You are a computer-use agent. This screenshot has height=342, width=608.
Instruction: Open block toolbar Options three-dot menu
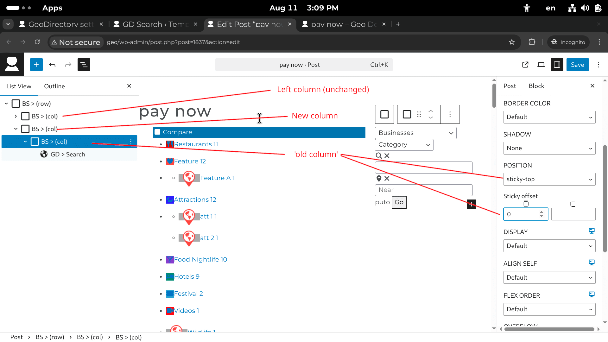[x=450, y=114]
